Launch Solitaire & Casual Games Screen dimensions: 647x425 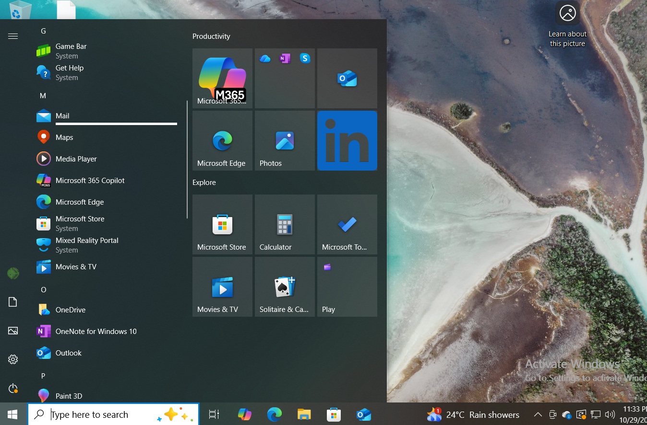pos(285,287)
